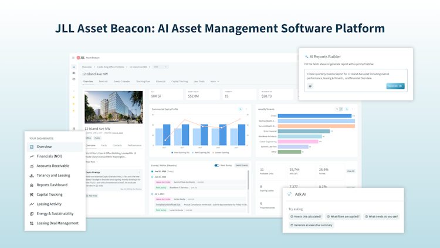Click the Generate button

coord(395,86)
